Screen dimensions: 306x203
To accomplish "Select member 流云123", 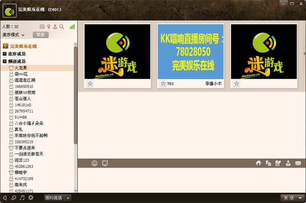I will click(x=37, y=160).
